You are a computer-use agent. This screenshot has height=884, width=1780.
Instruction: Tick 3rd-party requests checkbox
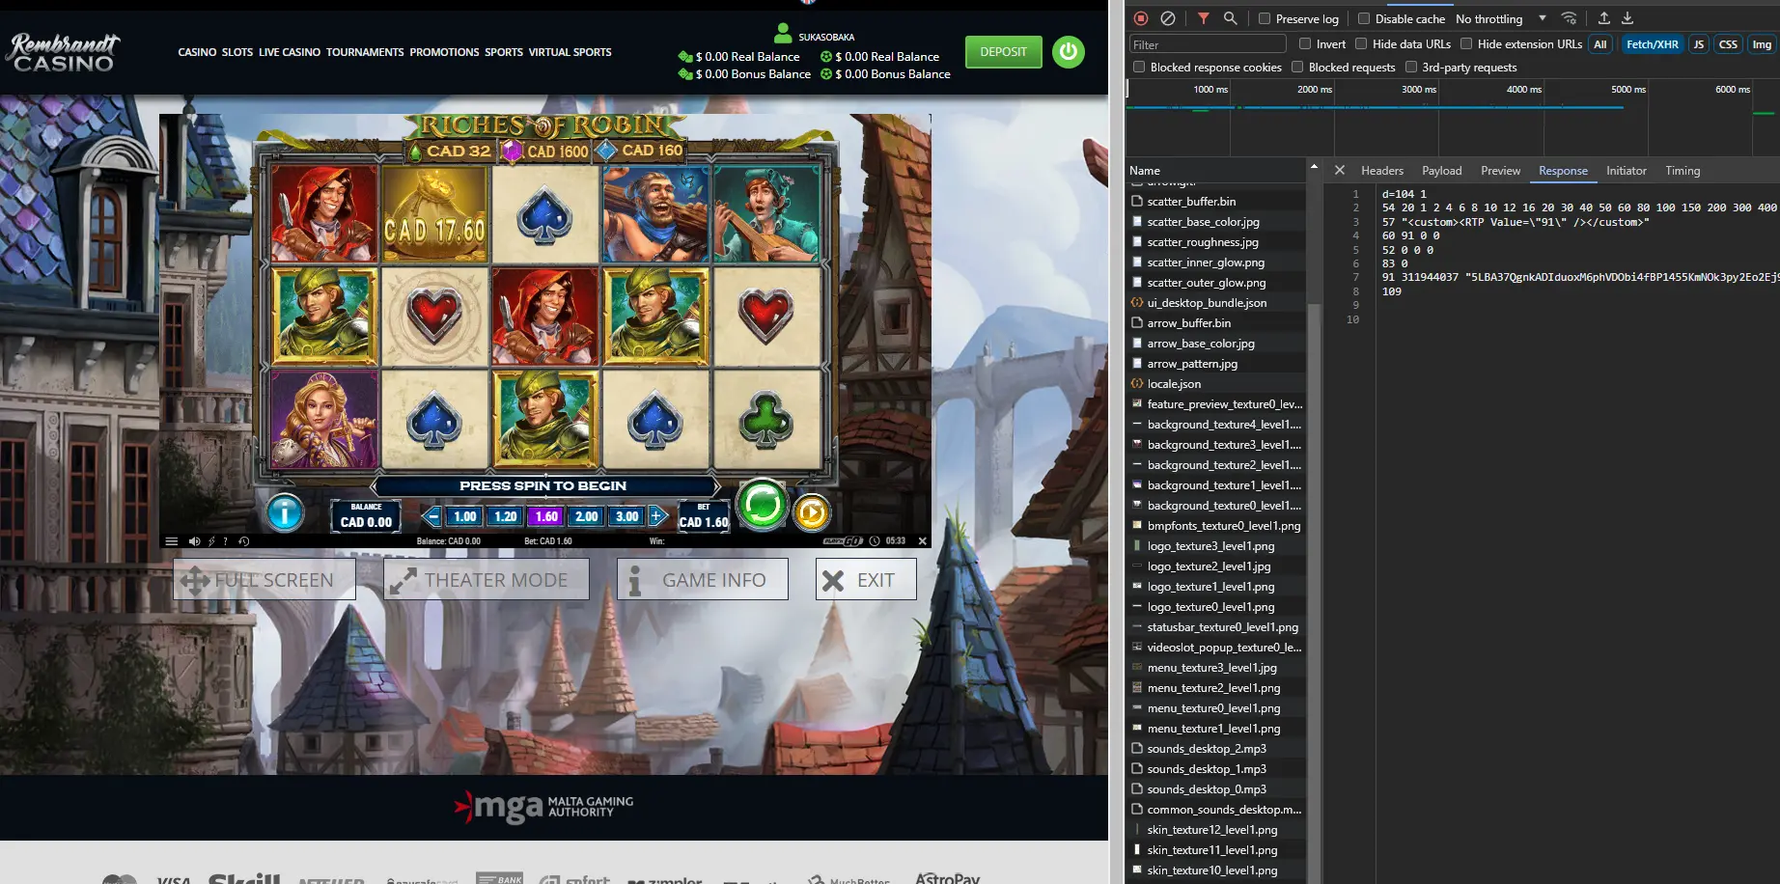(1411, 67)
